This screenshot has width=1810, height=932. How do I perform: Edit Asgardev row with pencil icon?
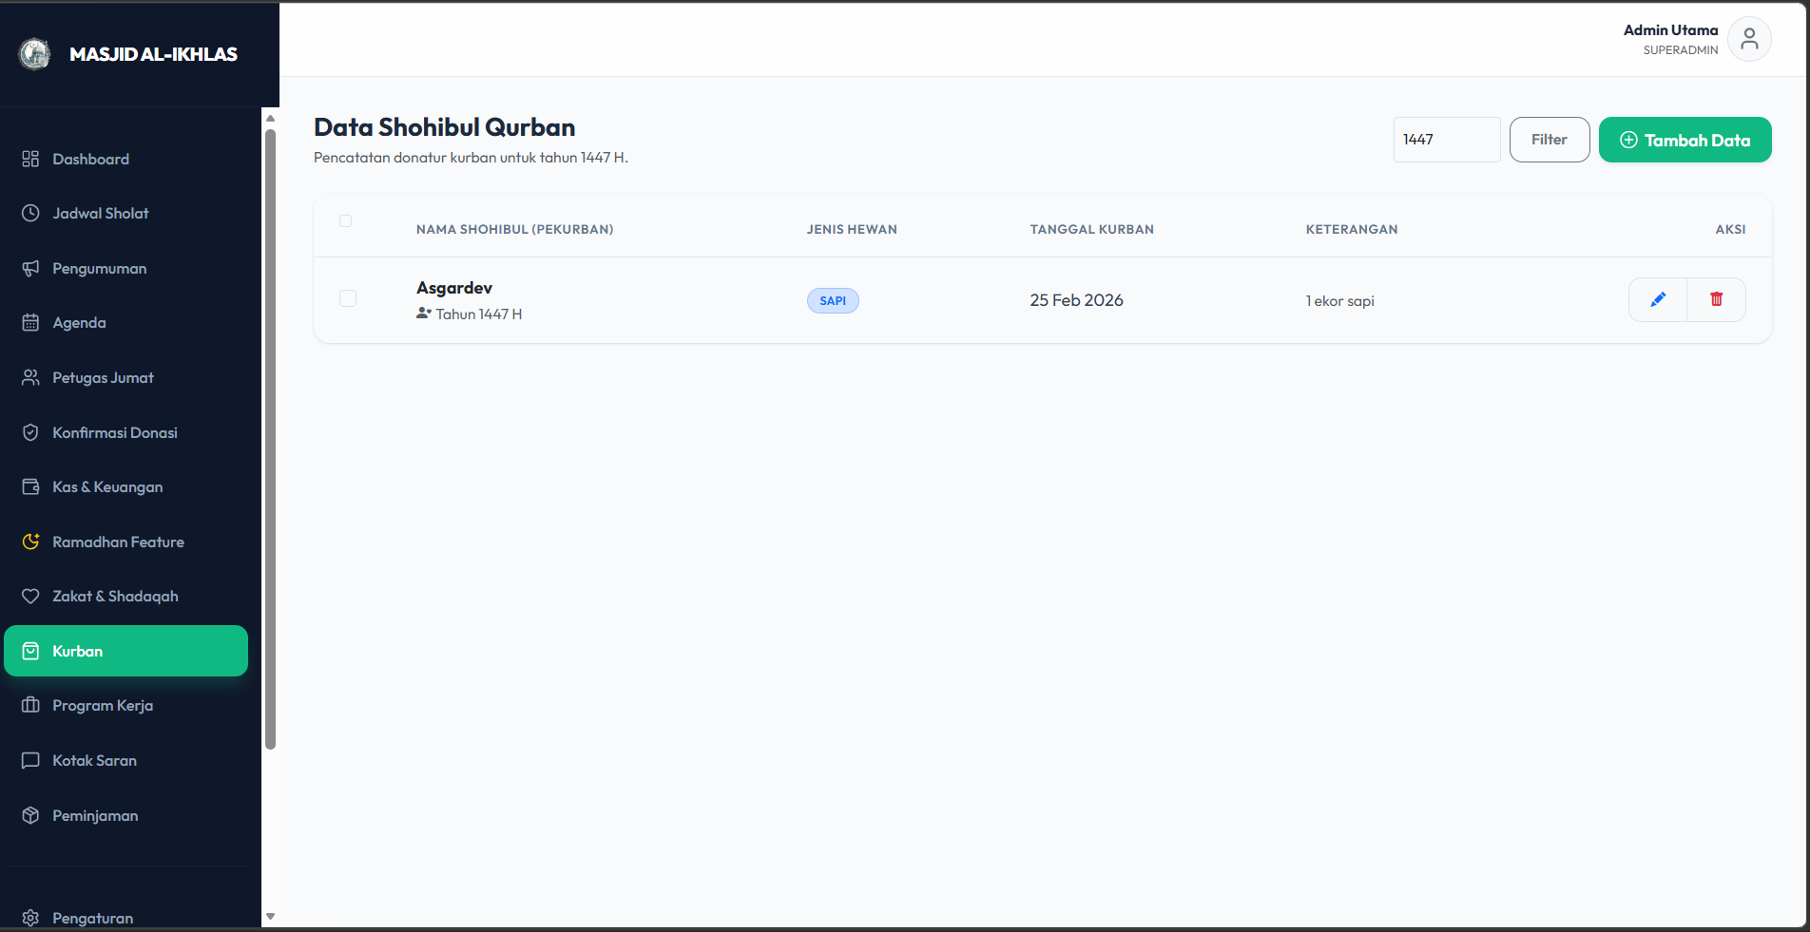click(x=1658, y=299)
